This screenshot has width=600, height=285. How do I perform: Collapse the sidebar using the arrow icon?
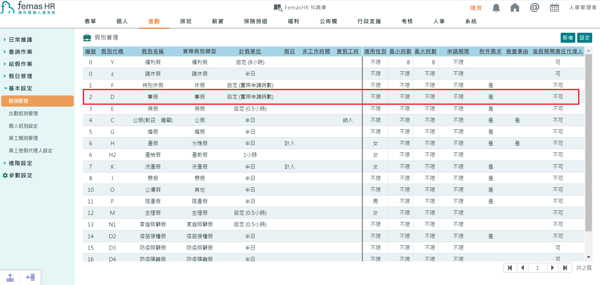click(x=30, y=277)
